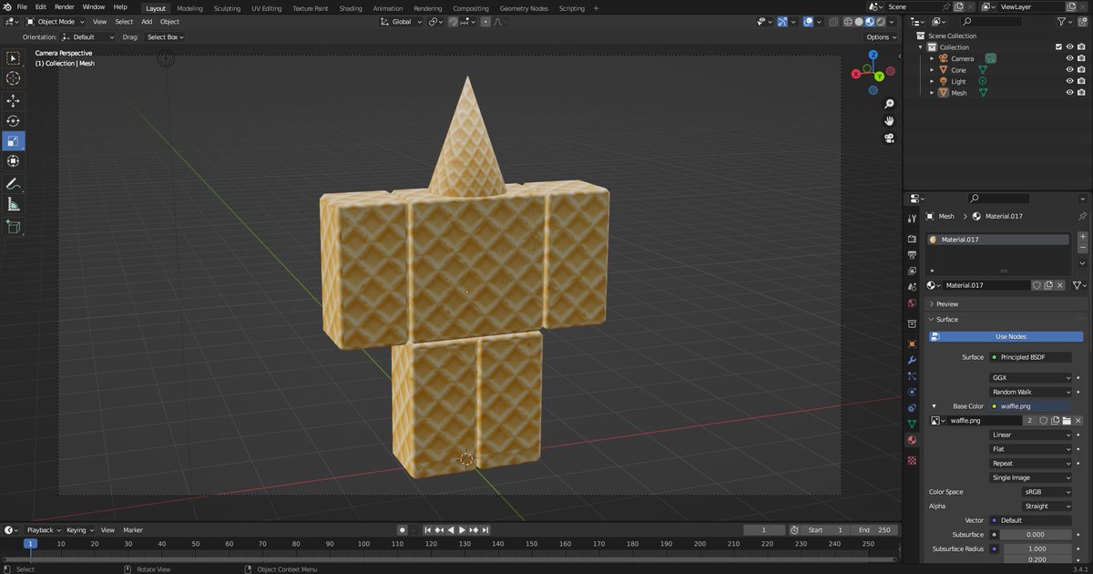Select the Annotate tool
Screen dimensions: 1093x574
tap(14, 184)
